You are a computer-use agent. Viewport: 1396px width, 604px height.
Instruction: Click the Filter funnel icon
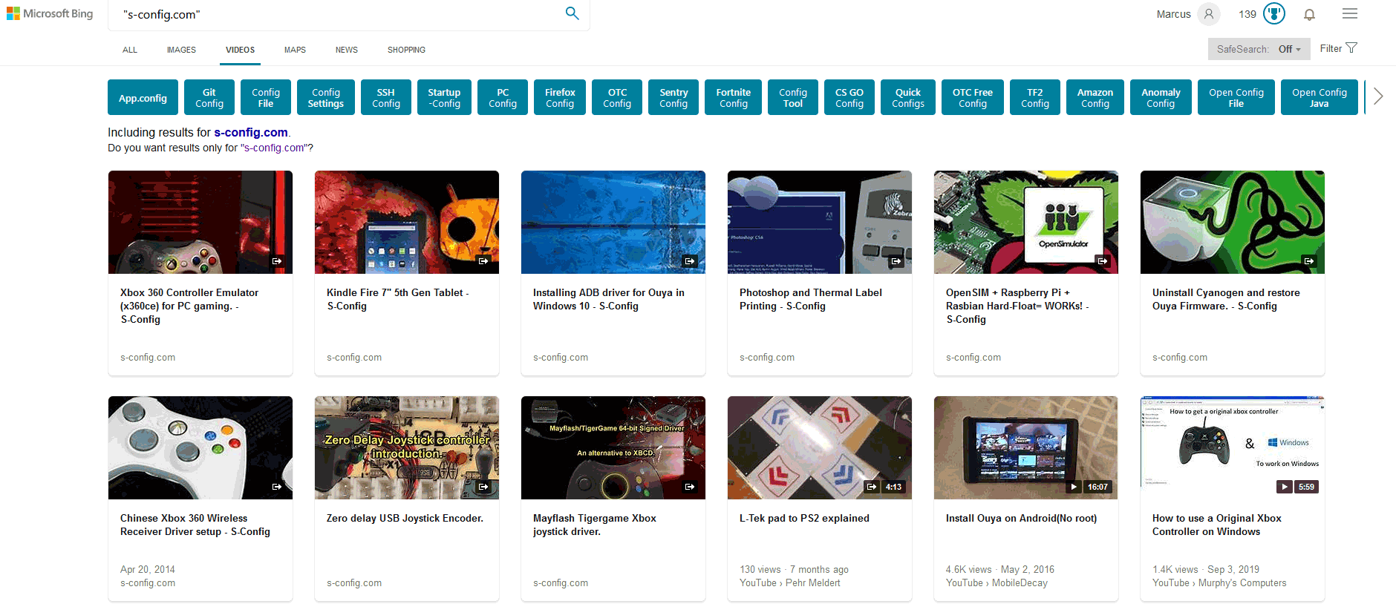click(1351, 48)
